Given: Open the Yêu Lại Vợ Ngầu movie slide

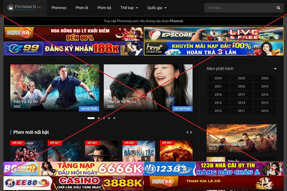Looking at the screenshot, I should tap(148, 87).
